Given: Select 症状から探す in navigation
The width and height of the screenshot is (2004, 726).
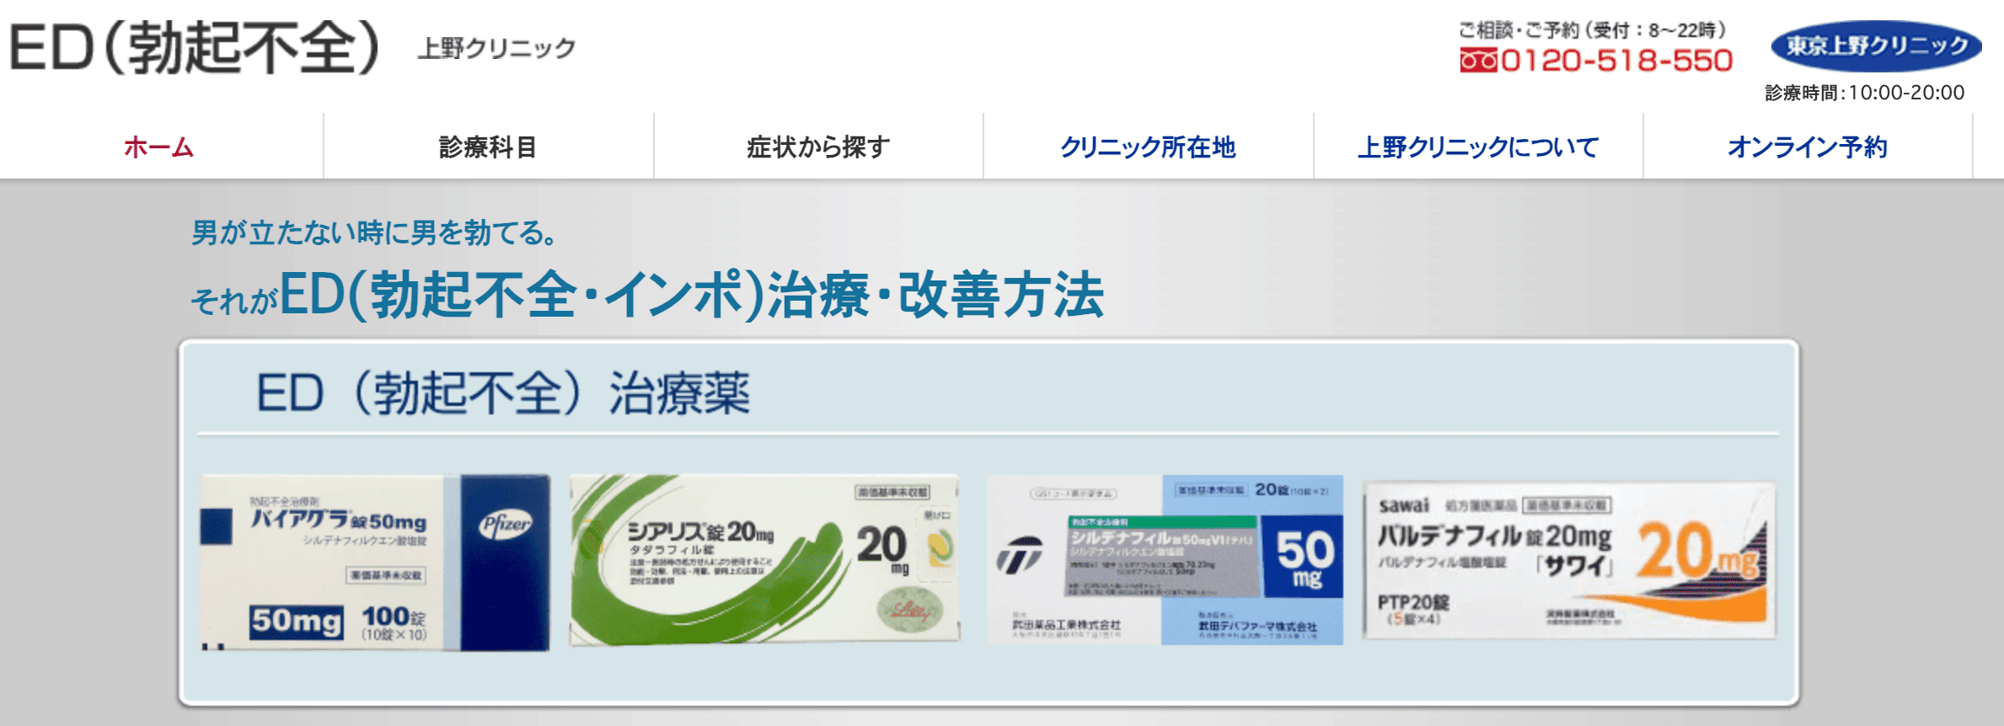Looking at the screenshot, I should point(818,147).
